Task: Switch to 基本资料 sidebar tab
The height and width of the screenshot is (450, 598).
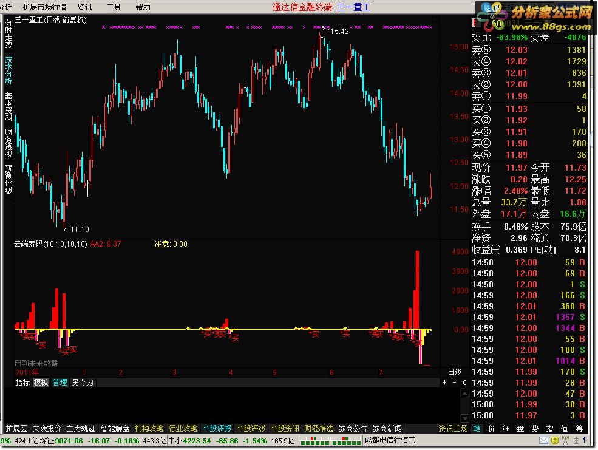Action: pos(8,106)
